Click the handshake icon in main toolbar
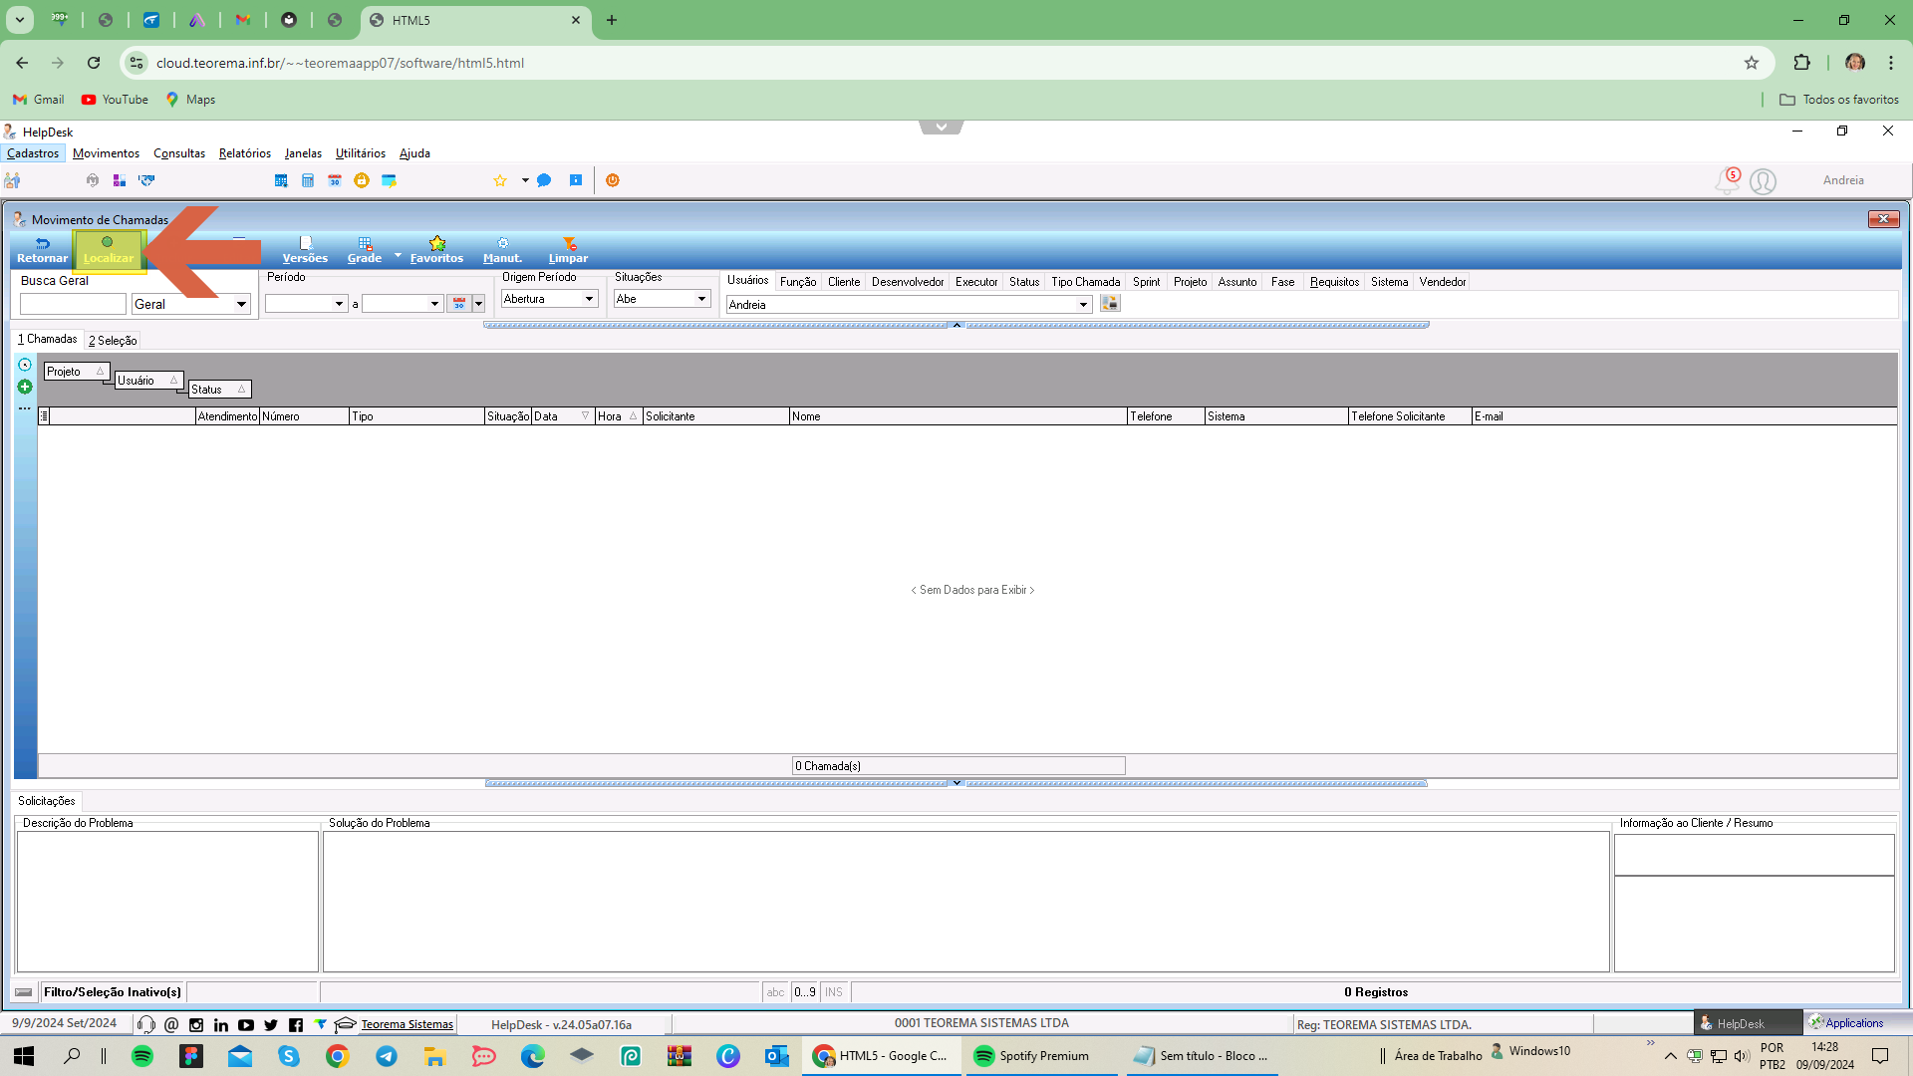This screenshot has height=1076, width=1913. tap(146, 180)
